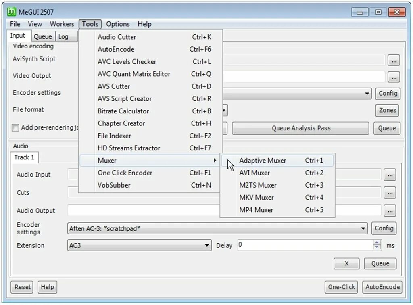The image size is (413, 305).
Task: Select the Input tab
Action: [x=18, y=36]
